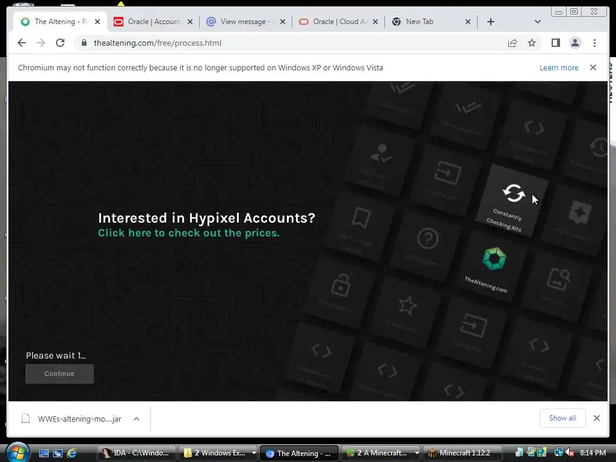Image resolution: width=616 pixels, height=462 pixels.
Task: Click the Continue button
Action: [60, 374]
